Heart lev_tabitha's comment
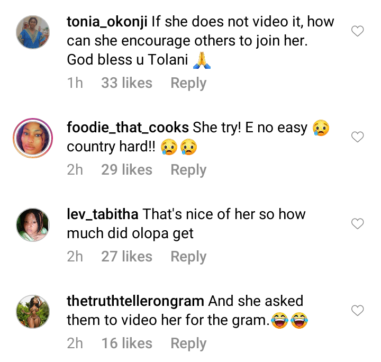This screenshot has width=381, height=362. point(358,224)
